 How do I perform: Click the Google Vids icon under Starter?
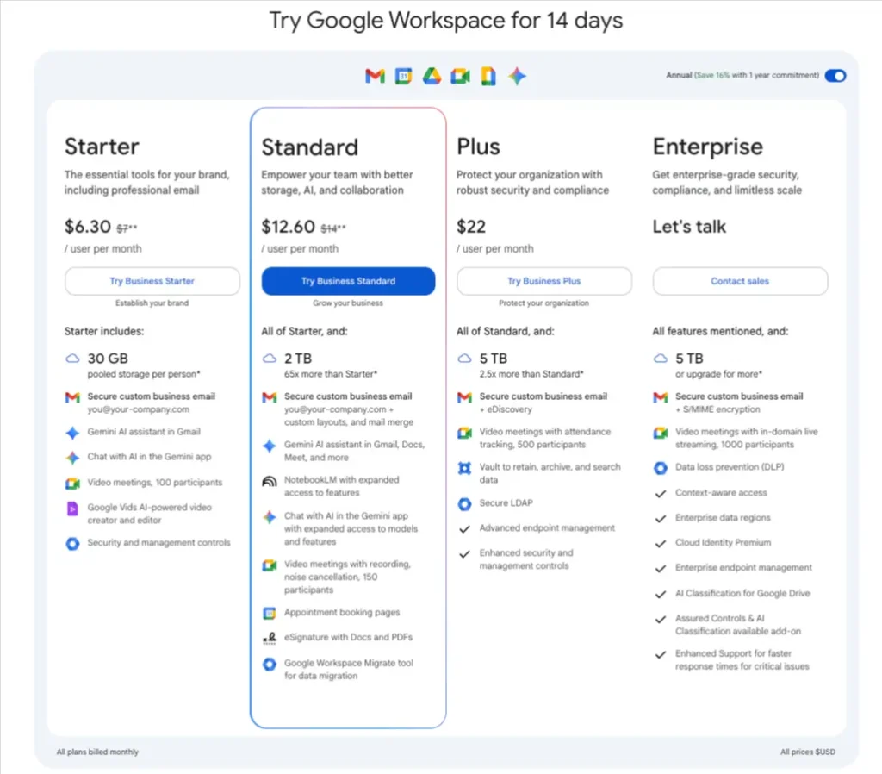pyautogui.click(x=72, y=509)
